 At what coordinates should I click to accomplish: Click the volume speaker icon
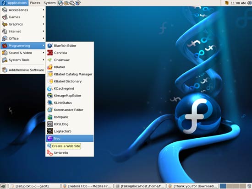pos(249,3)
